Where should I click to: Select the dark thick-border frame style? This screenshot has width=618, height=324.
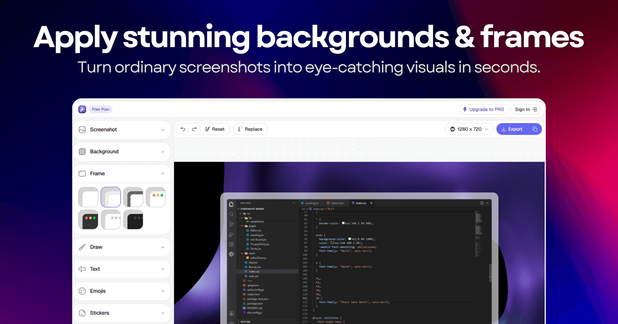pos(133,197)
